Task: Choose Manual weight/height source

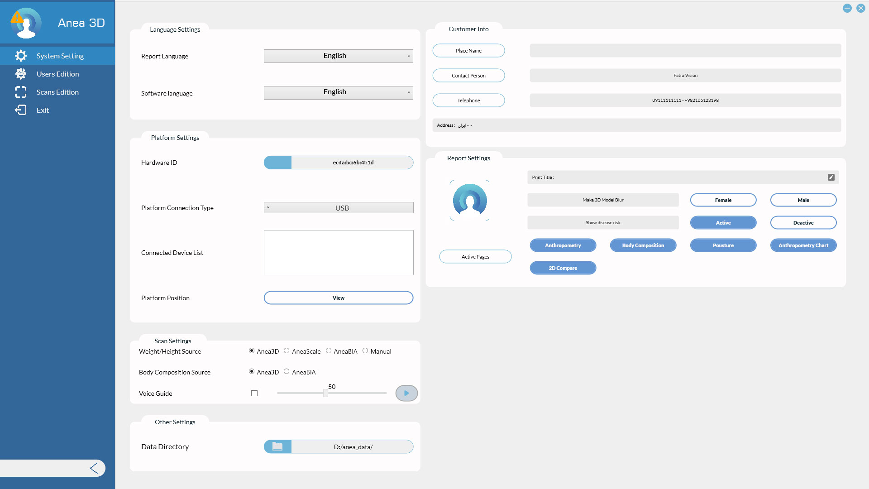Action: click(365, 351)
